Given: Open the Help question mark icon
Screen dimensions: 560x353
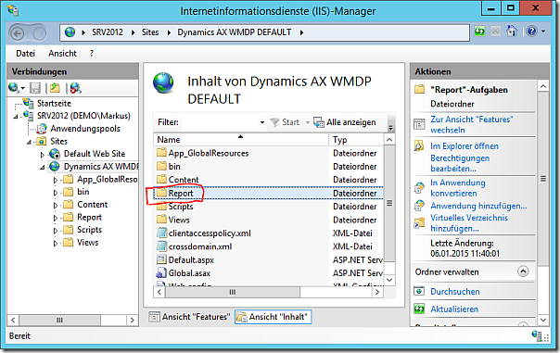Looking at the screenshot, I should coord(531,32).
